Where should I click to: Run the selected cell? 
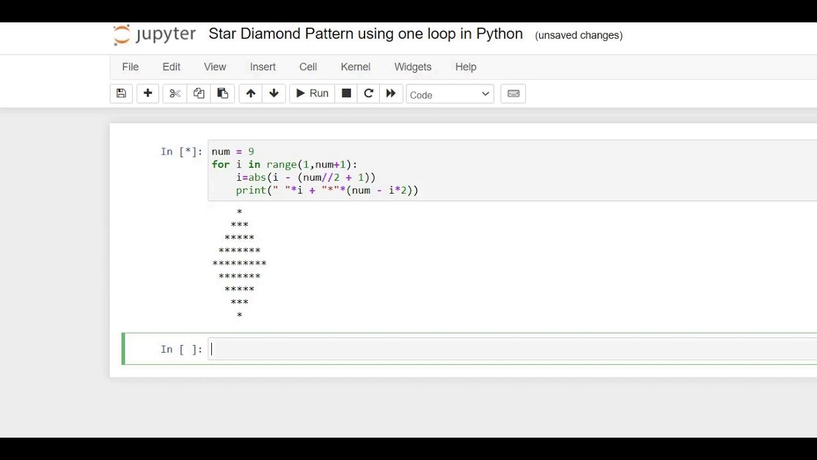coord(312,93)
